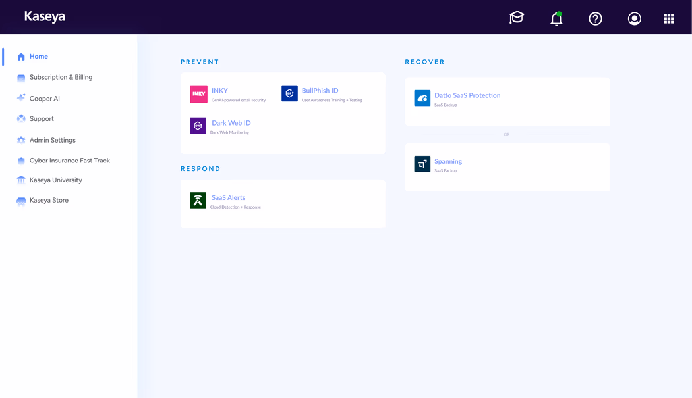692x398 pixels.
Task: Click 'Dark Web Monitoring' subtitle
Action: tap(229, 133)
